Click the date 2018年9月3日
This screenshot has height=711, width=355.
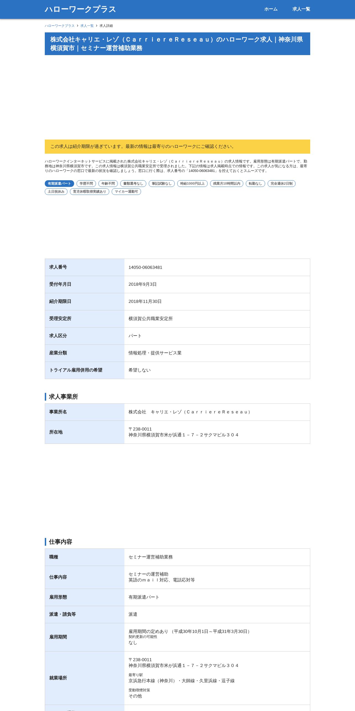(x=143, y=284)
